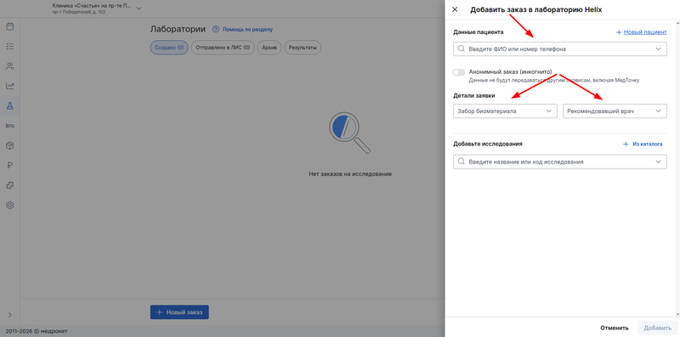Open the laboratory flask icon in sidebar
This screenshot has height=337, width=680.
pyautogui.click(x=9, y=106)
